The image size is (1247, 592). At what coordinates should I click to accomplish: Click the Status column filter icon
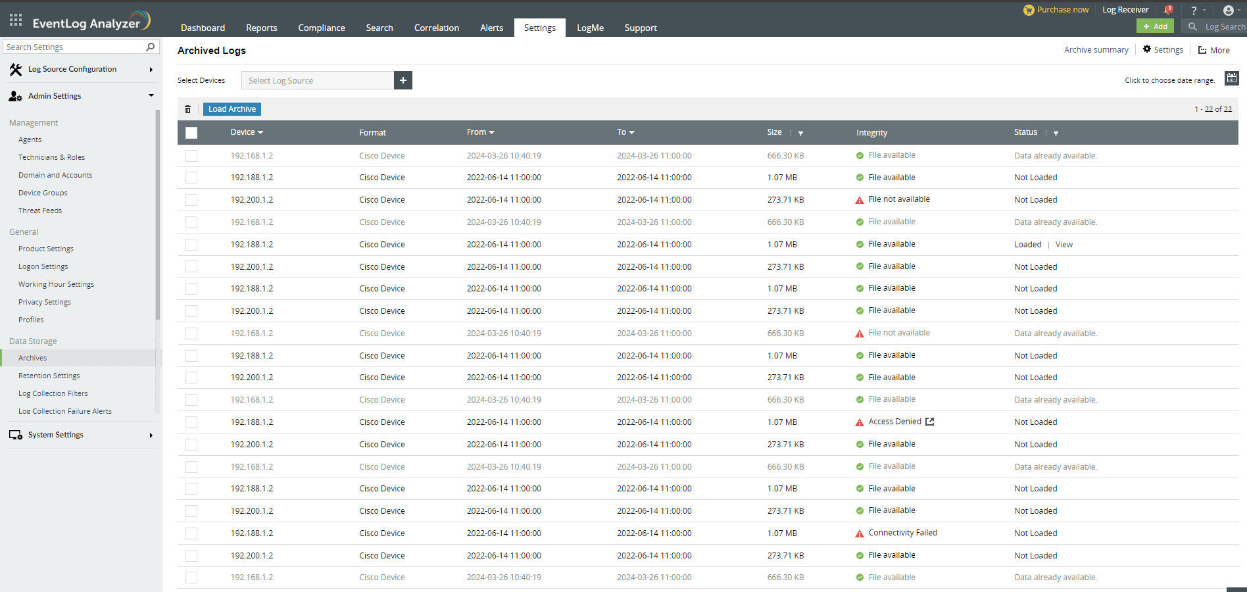[x=1056, y=133]
